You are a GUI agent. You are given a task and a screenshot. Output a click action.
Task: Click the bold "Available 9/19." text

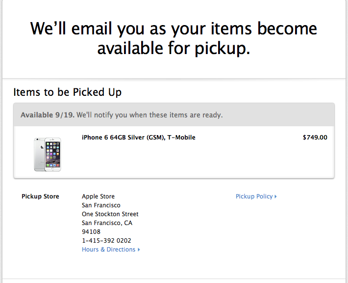coord(47,115)
